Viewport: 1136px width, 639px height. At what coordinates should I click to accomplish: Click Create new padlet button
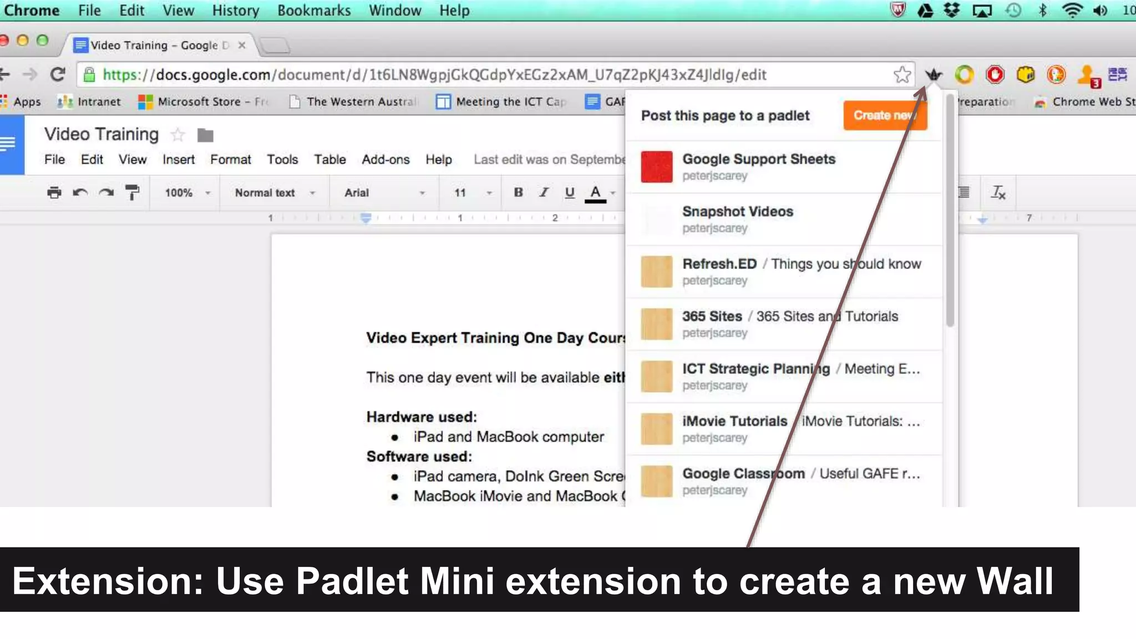coord(885,115)
